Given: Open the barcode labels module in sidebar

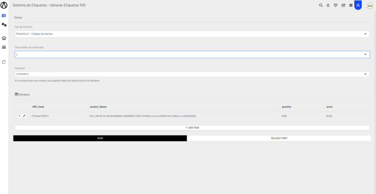Looking at the screenshot, I should (x=4, y=15).
